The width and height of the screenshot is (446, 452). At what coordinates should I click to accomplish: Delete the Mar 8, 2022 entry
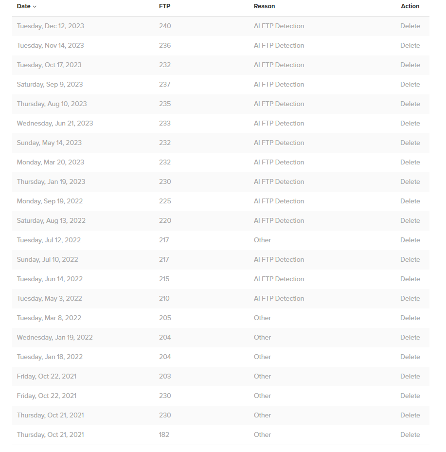410,318
